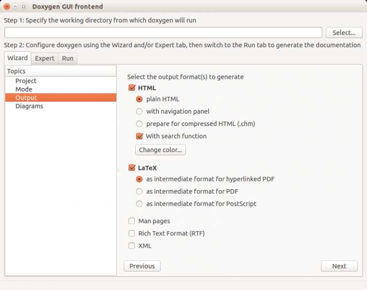Image resolution: width=367 pixels, height=290 pixels.
Task: Click the working directory input field
Action: pyautogui.click(x=163, y=33)
